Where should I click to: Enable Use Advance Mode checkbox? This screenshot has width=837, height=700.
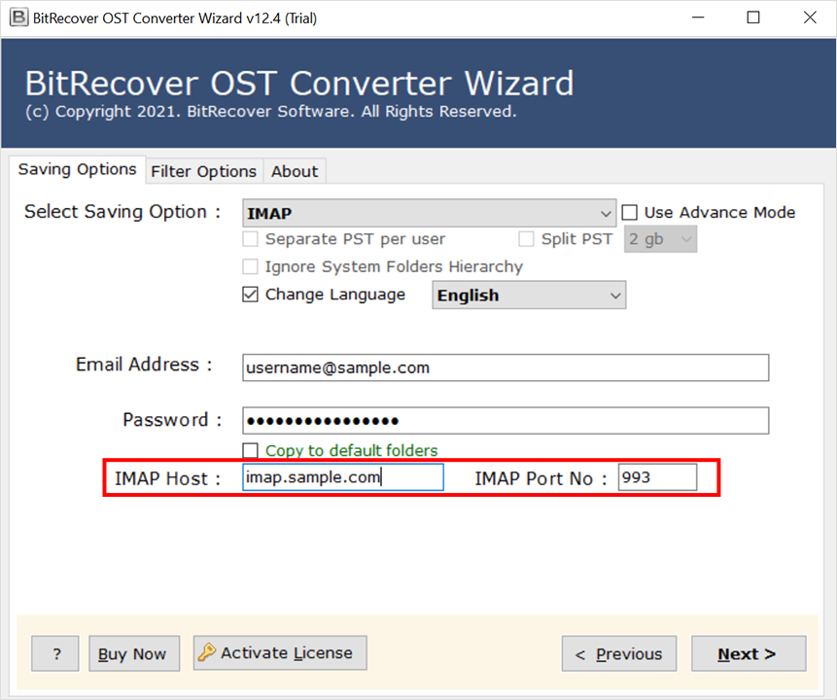[x=630, y=213]
